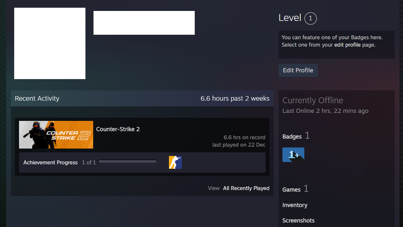Open the Screenshots page

pyautogui.click(x=298, y=221)
